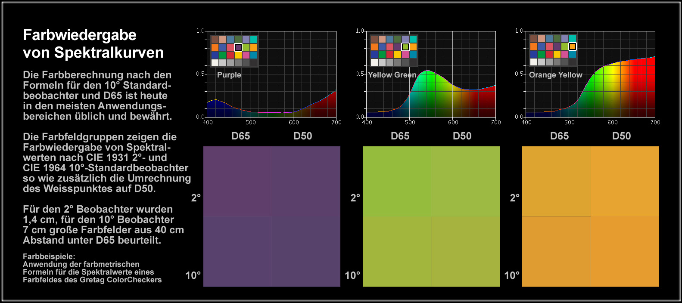Pick highlighted orange patch in third ColorChecker
The height and width of the screenshot is (303, 682).
[x=573, y=47]
